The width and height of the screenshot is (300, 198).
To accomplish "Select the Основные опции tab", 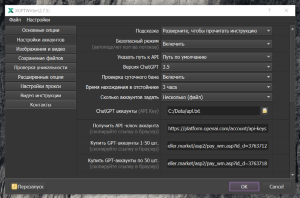I will pyautogui.click(x=41, y=30).
